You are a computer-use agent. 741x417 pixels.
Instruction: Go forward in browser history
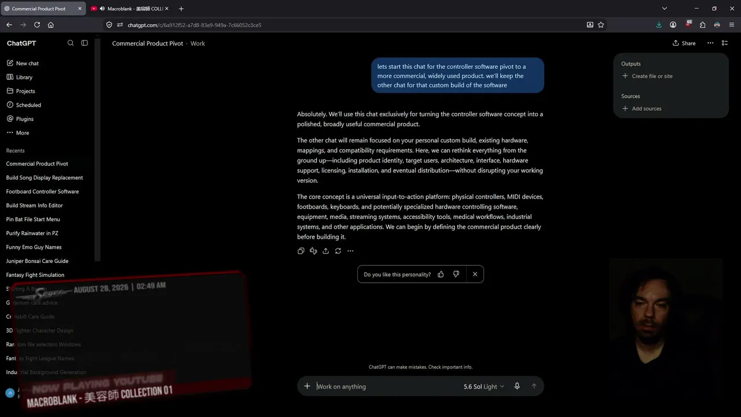pyautogui.click(x=23, y=25)
